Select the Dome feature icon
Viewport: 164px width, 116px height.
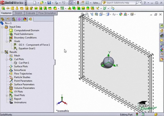pos(88,8)
